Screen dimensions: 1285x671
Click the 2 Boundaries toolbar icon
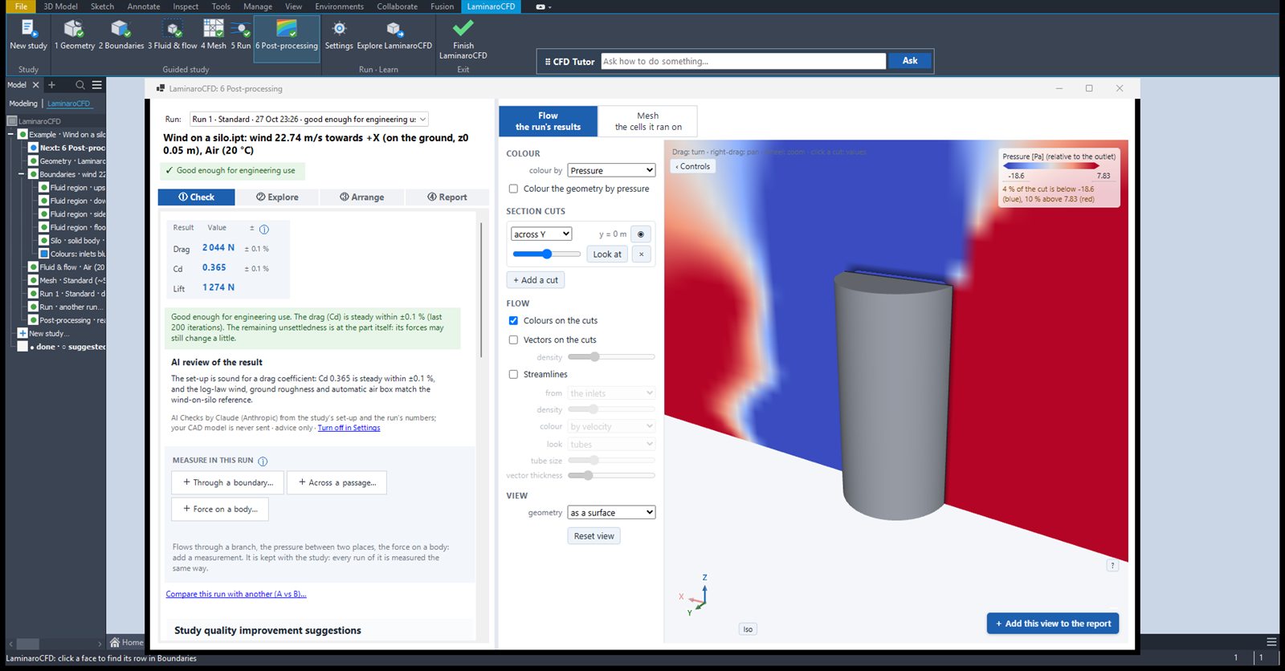[120, 29]
